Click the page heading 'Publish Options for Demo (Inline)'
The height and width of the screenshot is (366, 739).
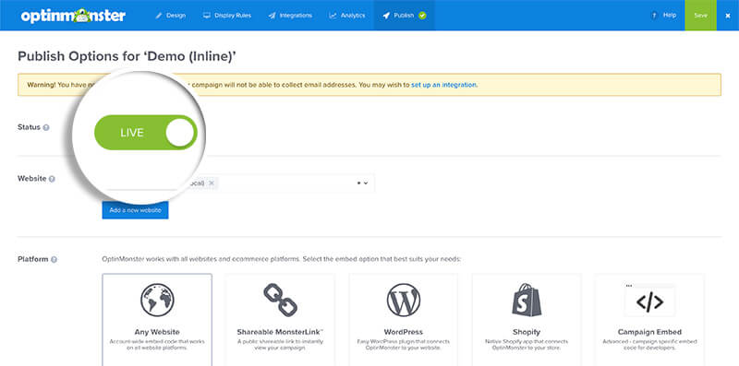127,56
